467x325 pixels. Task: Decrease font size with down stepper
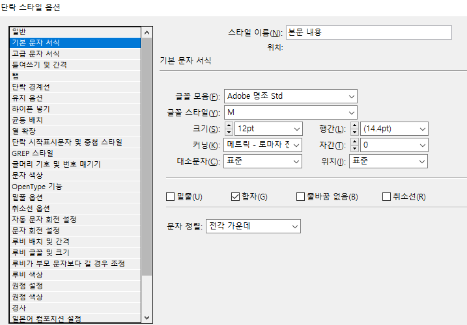229,132
